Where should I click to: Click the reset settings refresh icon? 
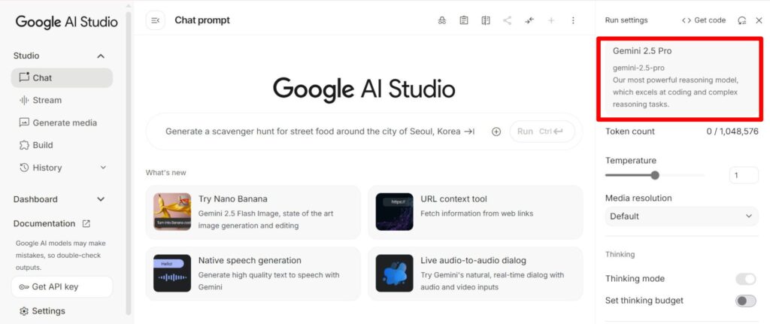pos(742,20)
